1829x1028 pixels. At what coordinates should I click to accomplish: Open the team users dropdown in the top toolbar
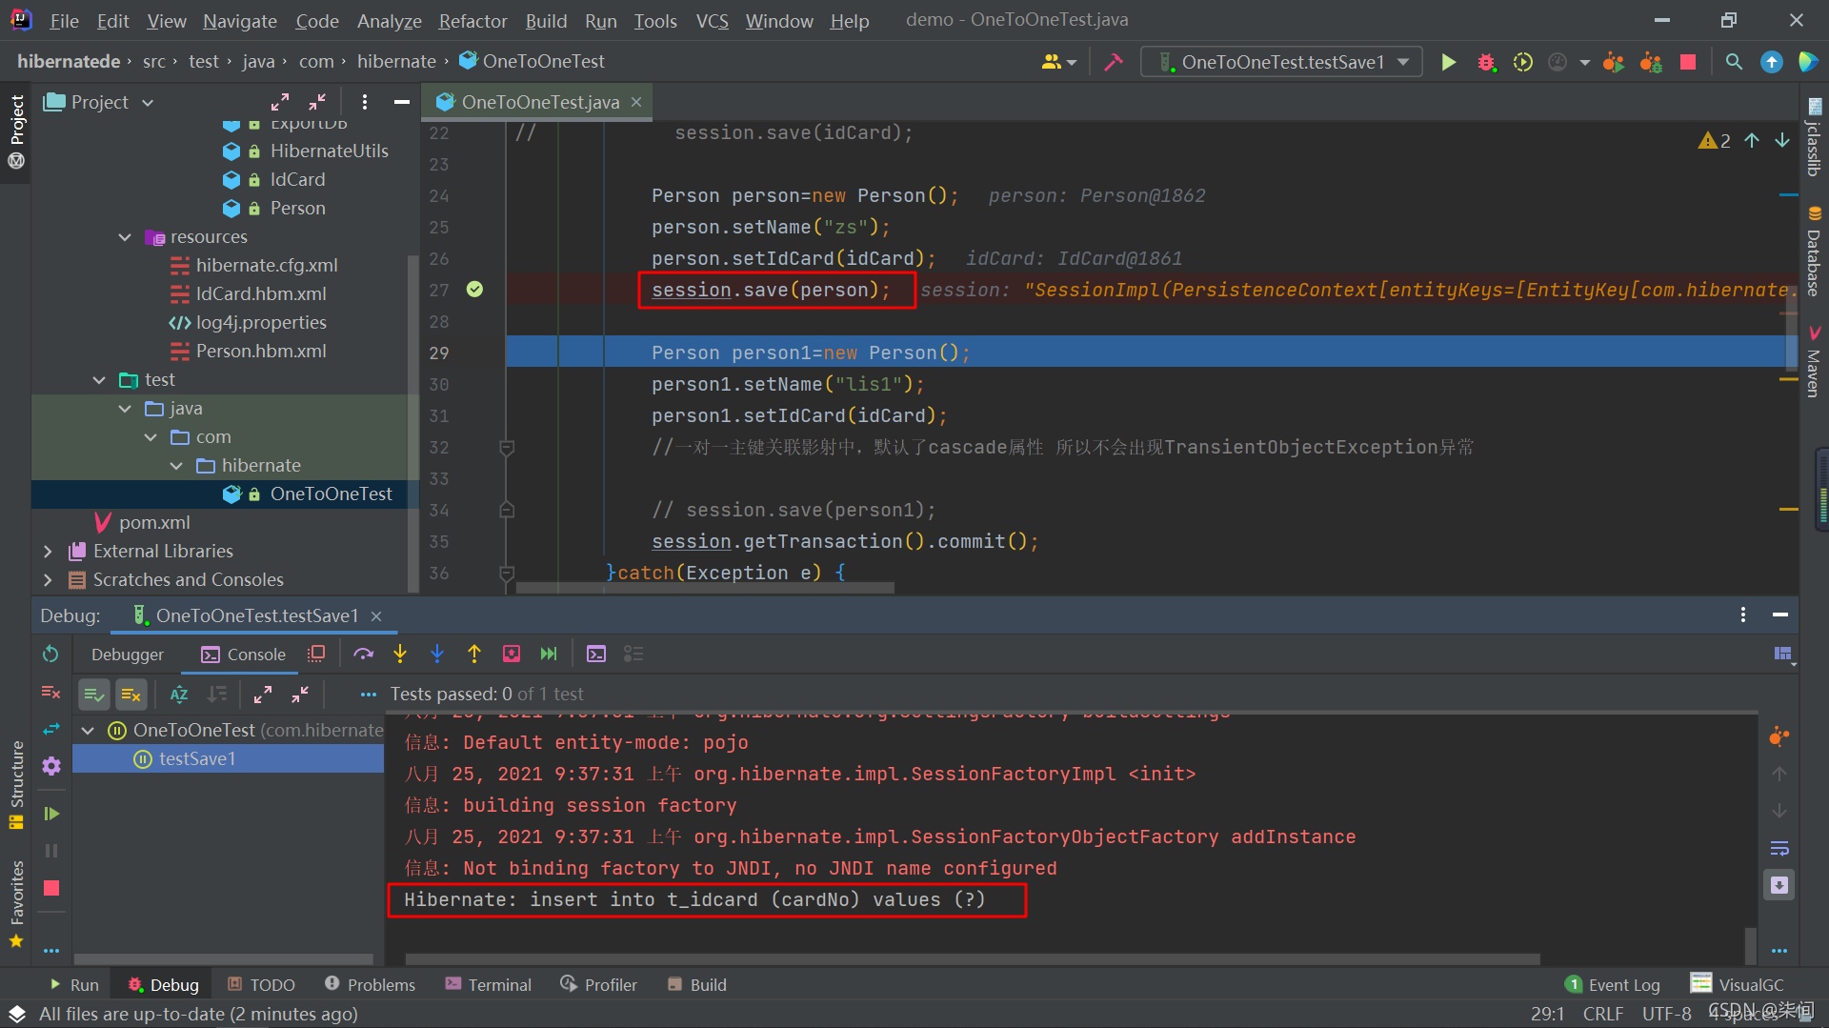tap(1058, 62)
